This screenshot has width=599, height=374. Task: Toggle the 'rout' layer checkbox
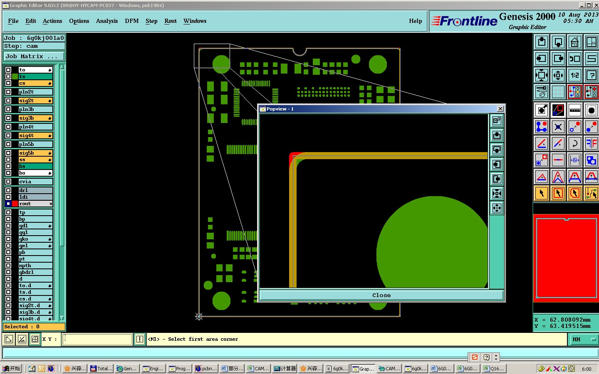pyautogui.click(x=8, y=204)
